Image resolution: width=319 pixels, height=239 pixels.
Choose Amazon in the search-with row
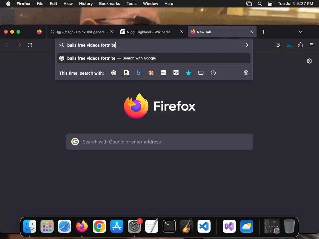tap(126, 73)
